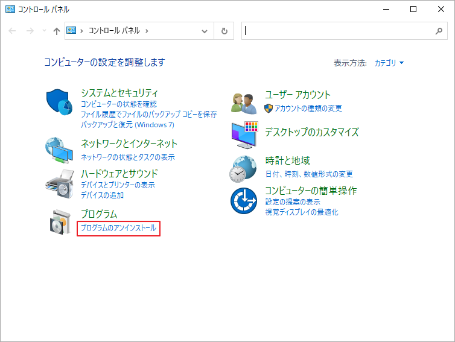Open ユーザー アカウント category
Image resolution: width=455 pixels, height=342 pixels.
[297, 95]
